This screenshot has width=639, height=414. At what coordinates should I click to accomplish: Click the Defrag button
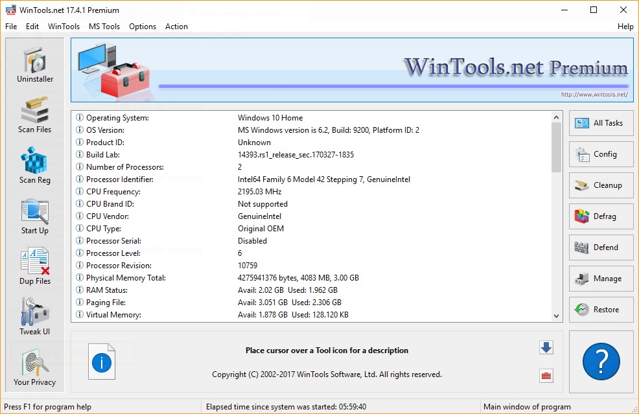(601, 216)
